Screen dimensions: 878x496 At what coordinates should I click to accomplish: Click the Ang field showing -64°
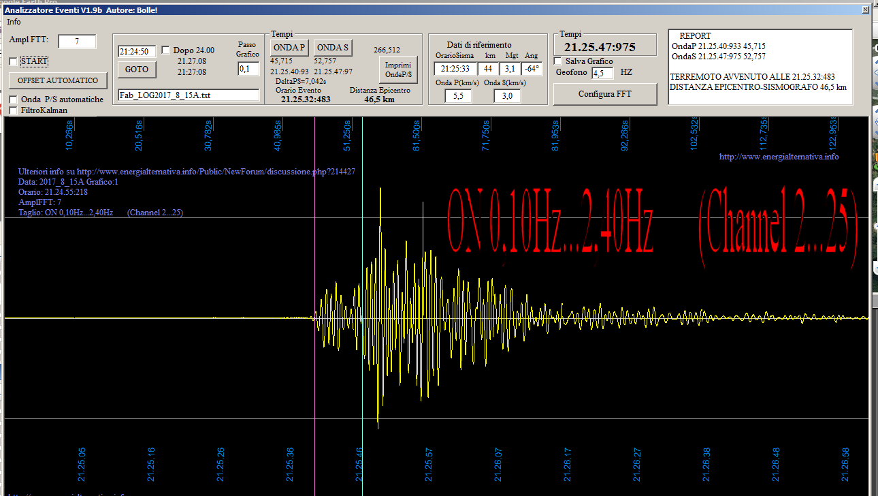[x=532, y=69]
